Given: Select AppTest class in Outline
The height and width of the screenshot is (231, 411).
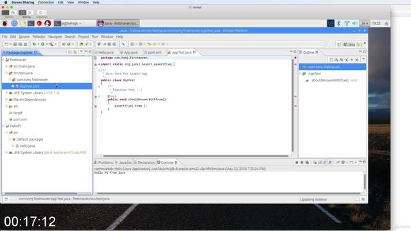Looking at the screenshot, I should click(x=314, y=74).
